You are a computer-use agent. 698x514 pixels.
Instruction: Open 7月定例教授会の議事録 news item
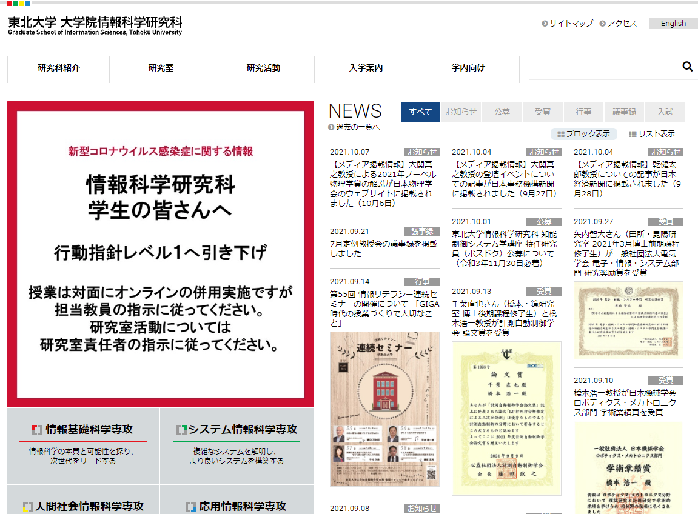tap(383, 249)
